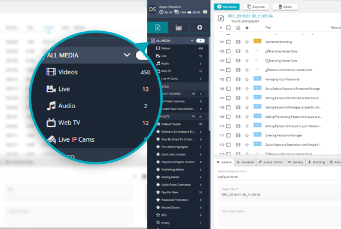Click star on row 107
The width and height of the screenshot is (341, 229).
click(247, 98)
